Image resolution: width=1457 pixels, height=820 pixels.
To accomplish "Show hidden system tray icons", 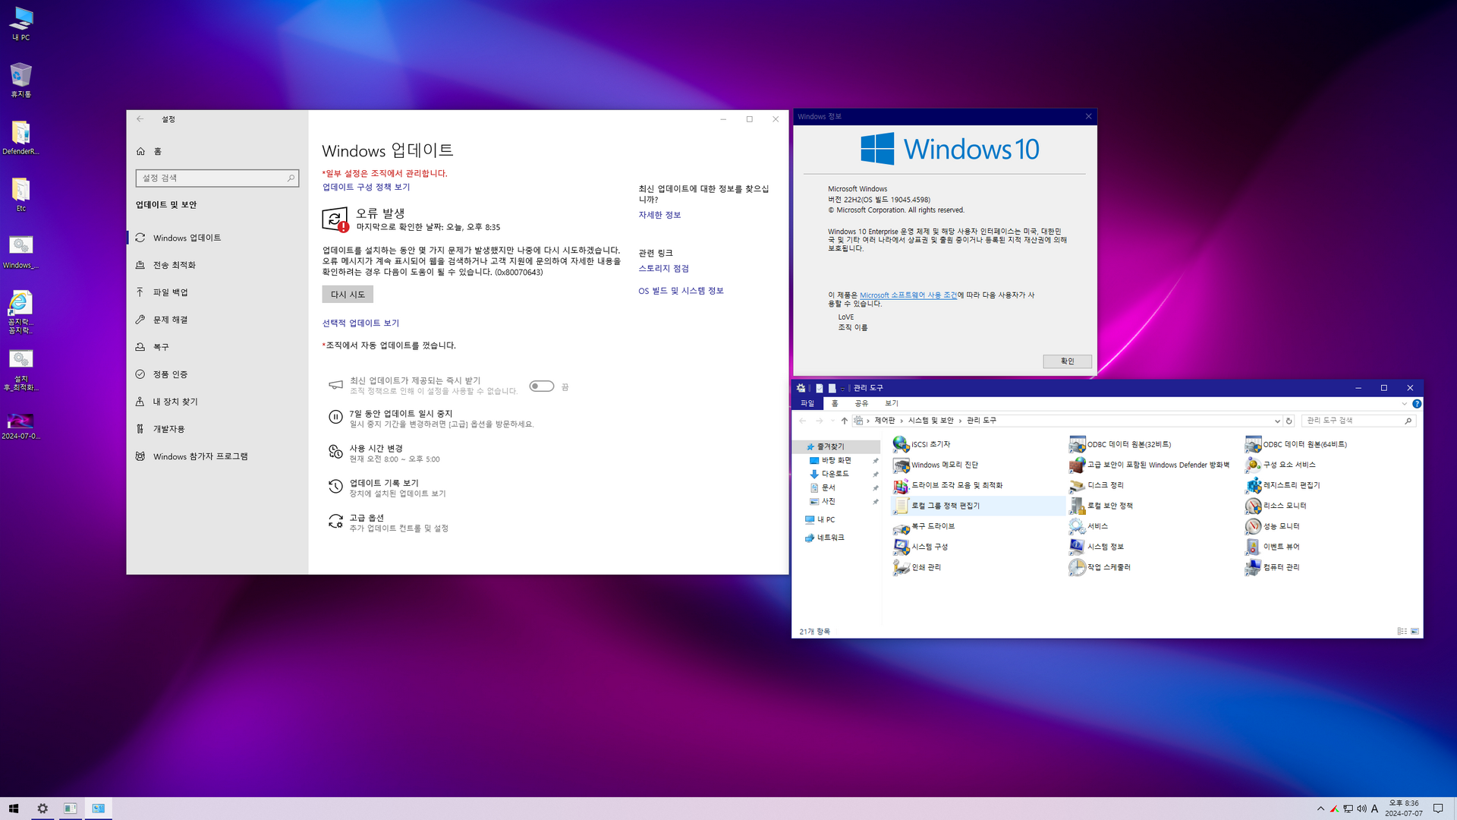I will click(1320, 809).
